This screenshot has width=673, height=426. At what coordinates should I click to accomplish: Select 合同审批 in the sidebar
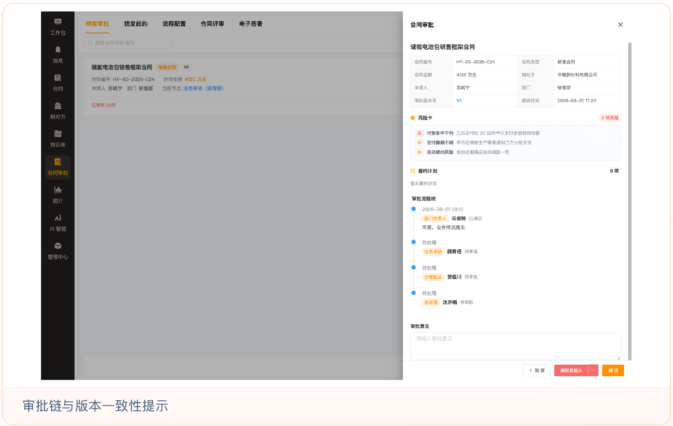[x=58, y=166]
